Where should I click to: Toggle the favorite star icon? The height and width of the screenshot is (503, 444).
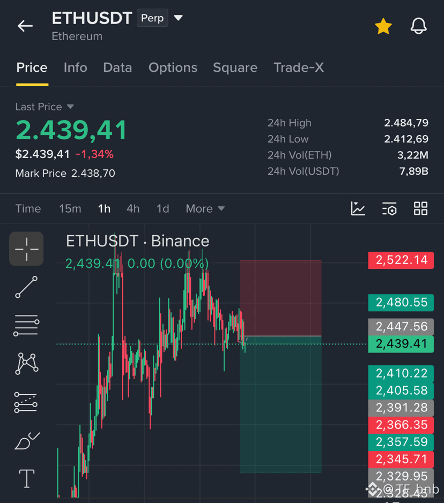[x=383, y=26]
